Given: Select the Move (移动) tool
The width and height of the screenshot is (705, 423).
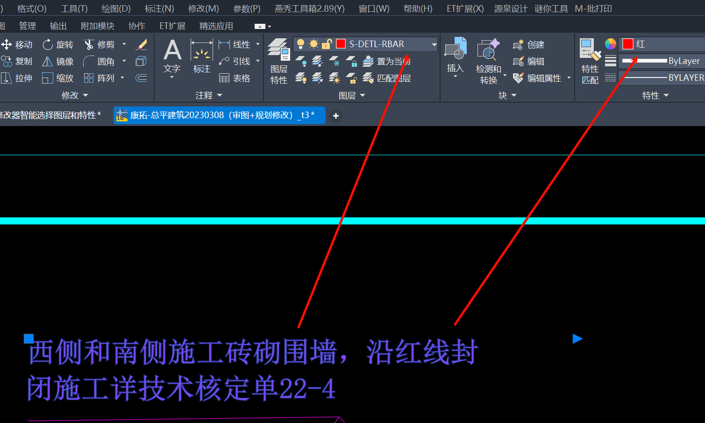Looking at the screenshot, I should (17, 44).
